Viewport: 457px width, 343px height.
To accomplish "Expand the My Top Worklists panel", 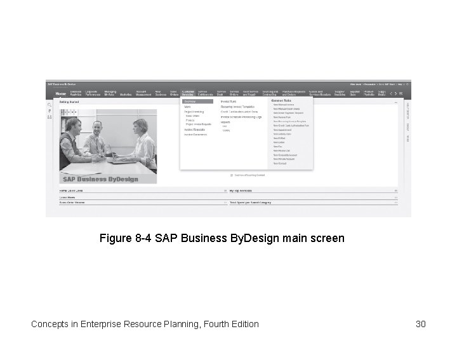I will (x=396, y=191).
